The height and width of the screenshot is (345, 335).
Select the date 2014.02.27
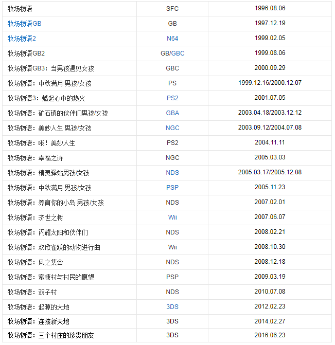(x=270, y=321)
